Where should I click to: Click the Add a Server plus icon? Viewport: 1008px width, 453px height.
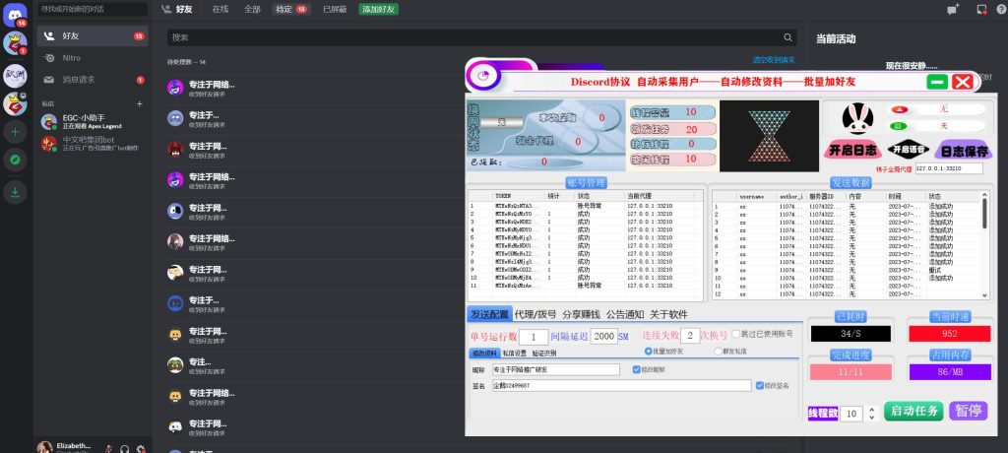click(15, 131)
